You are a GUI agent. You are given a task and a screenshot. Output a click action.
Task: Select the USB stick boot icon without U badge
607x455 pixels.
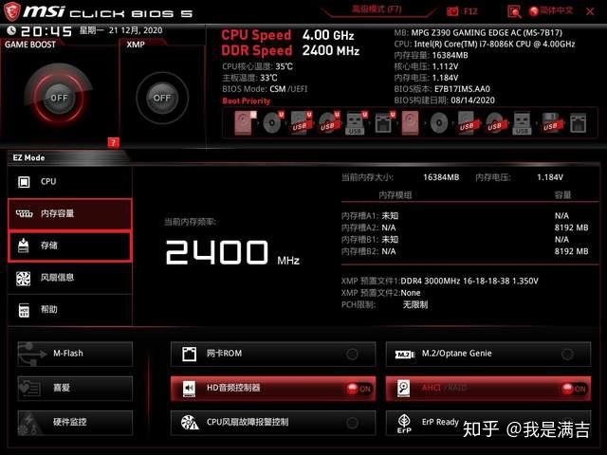point(522,124)
